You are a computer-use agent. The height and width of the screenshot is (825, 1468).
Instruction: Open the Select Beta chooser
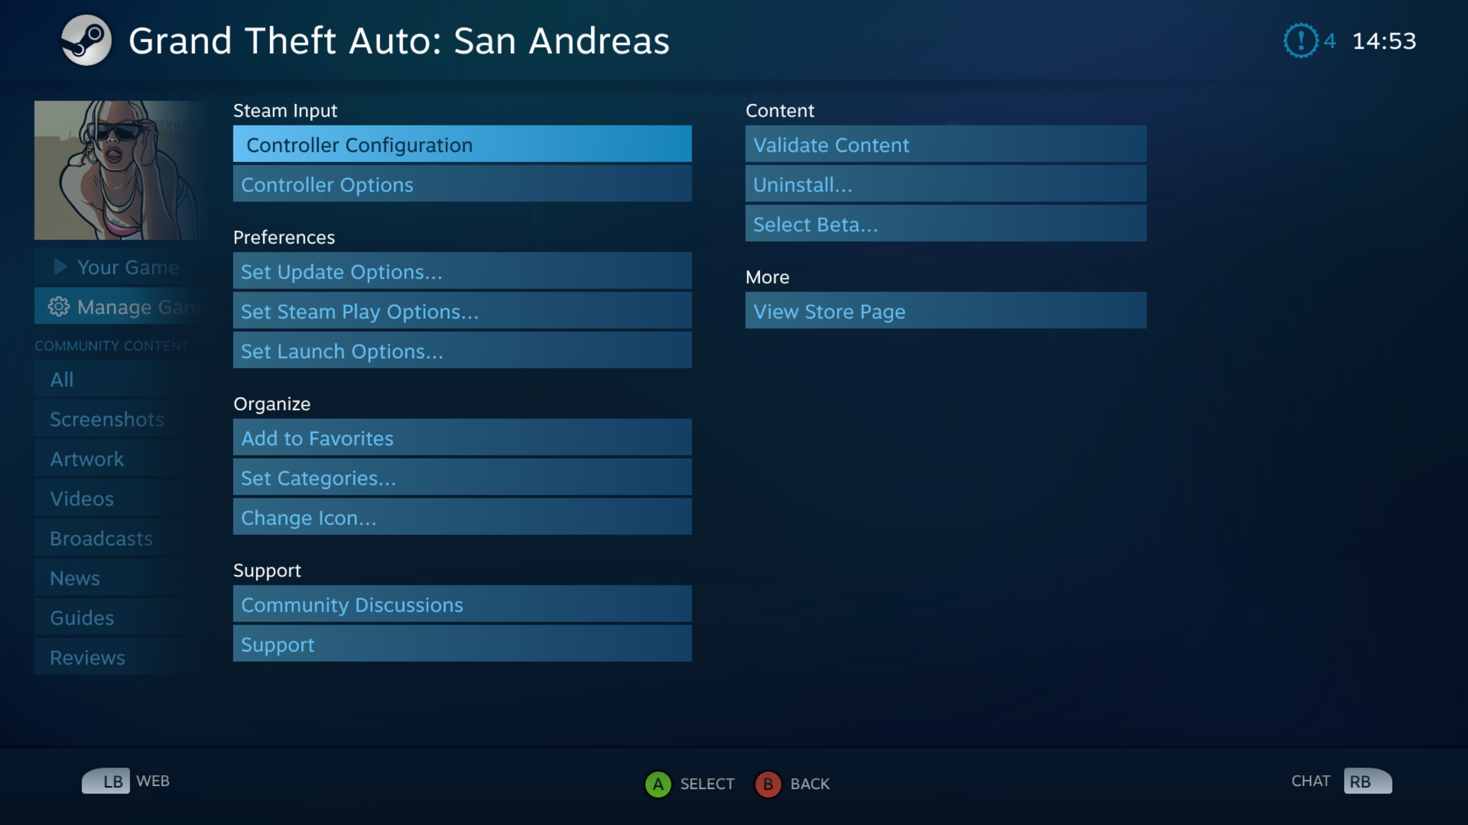pos(945,225)
